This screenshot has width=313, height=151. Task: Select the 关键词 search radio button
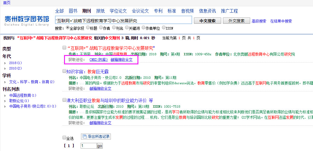pyautogui.click(x=127, y=28)
